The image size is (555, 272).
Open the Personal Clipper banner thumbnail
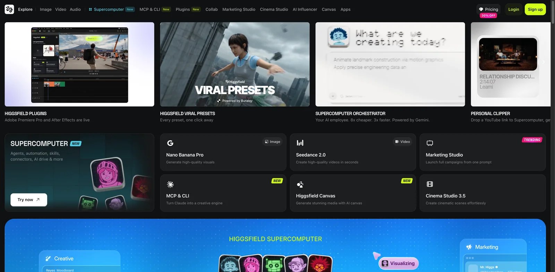point(511,64)
